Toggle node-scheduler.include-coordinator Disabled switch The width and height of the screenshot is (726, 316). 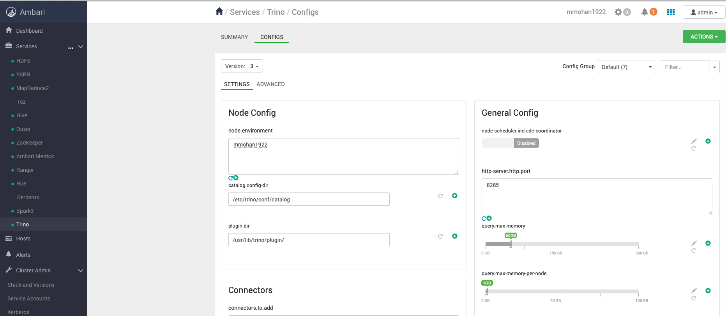point(510,143)
